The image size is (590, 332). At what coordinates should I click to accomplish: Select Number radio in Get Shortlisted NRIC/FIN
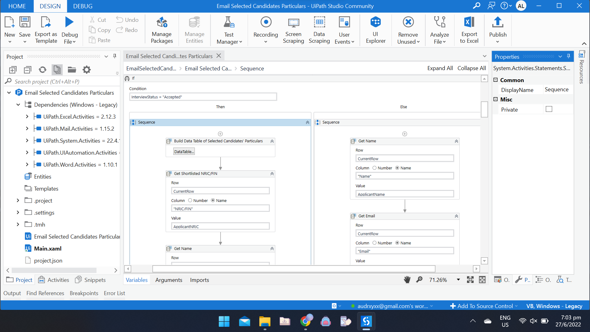point(190,200)
